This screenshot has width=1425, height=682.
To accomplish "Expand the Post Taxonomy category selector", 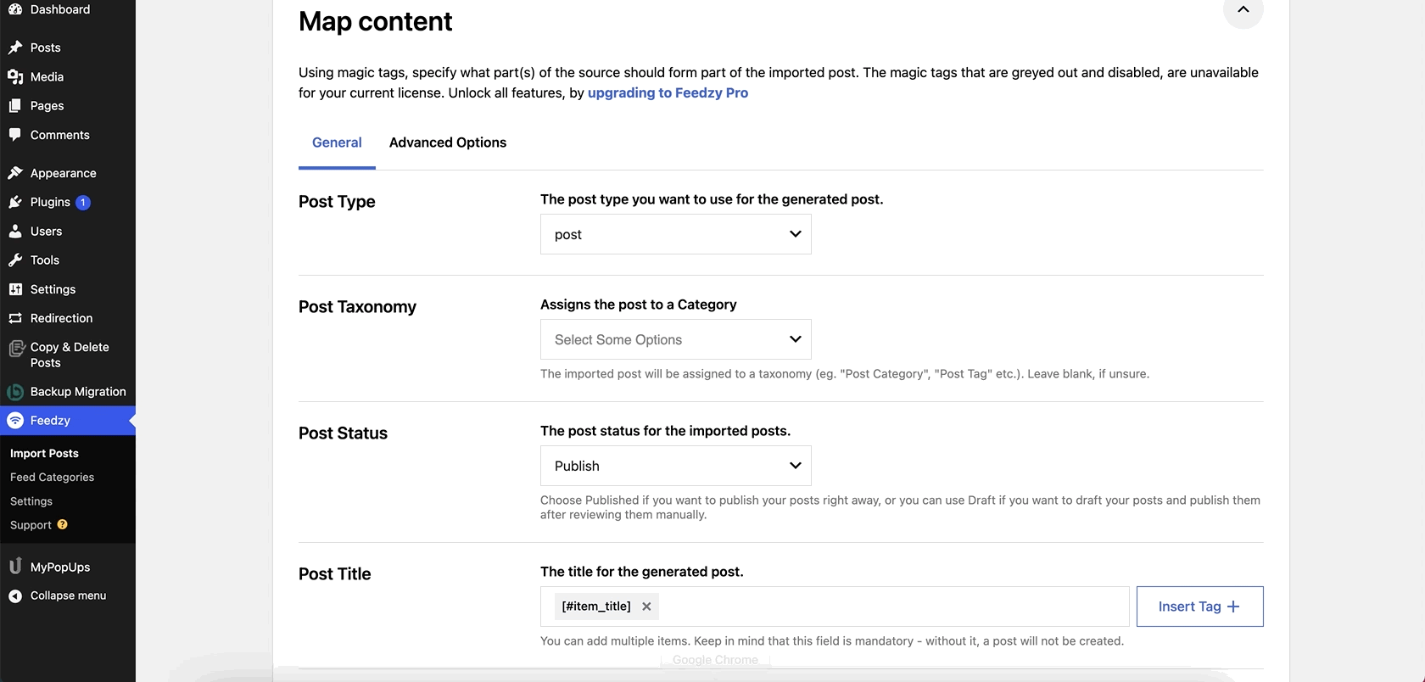I will pos(675,339).
